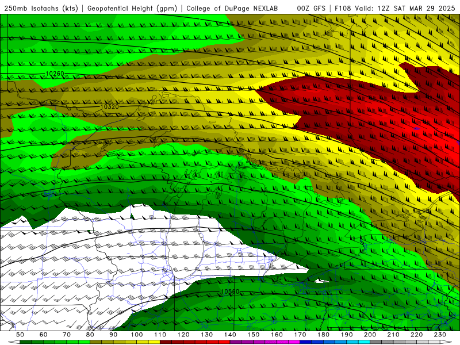The width and height of the screenshot is (460, 345).
Task: Select 'College of DuPage NEXLAB' header text
Action: (x=232, y=8)
